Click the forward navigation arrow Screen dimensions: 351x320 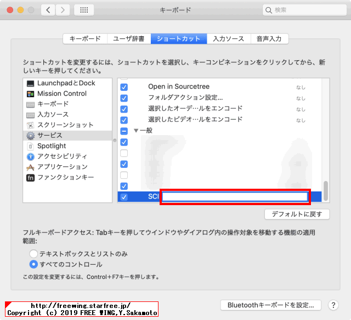[x=63, y=10]
